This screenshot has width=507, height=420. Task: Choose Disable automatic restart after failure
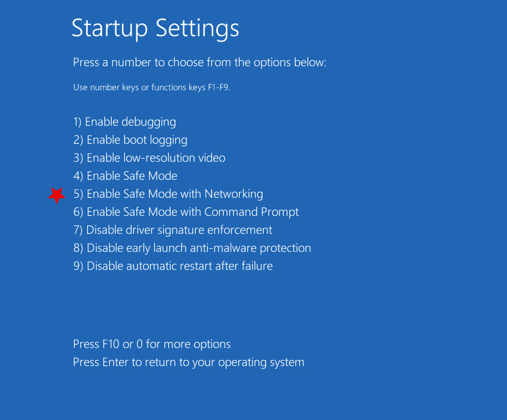[173, 266]
